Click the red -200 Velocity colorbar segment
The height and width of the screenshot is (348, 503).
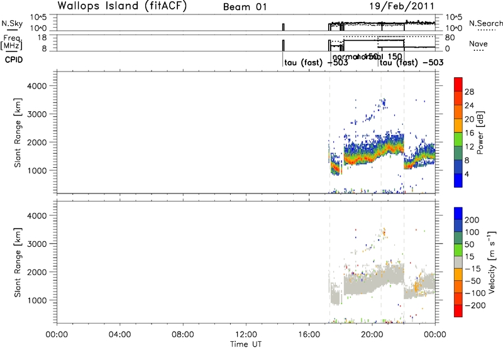click(458, 311)
